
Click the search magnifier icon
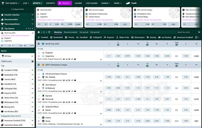[x=199, y=32]
